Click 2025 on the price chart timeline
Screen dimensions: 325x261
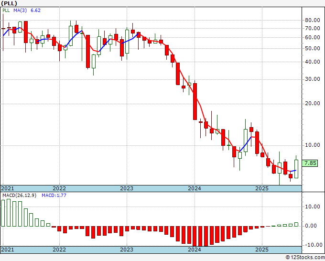tap(262, 188)
